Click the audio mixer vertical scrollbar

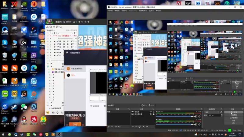(202, 119)
